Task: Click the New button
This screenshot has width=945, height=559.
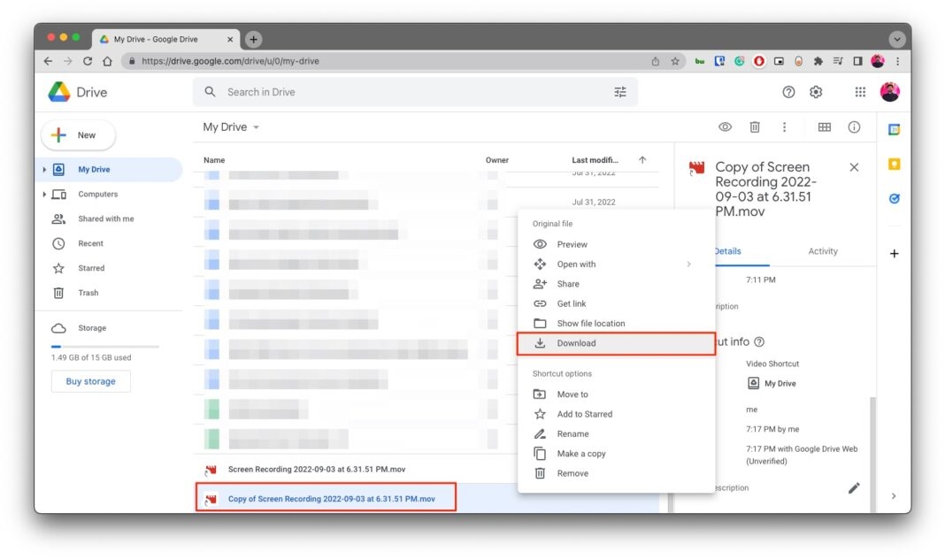Action: tap(78, 135)
